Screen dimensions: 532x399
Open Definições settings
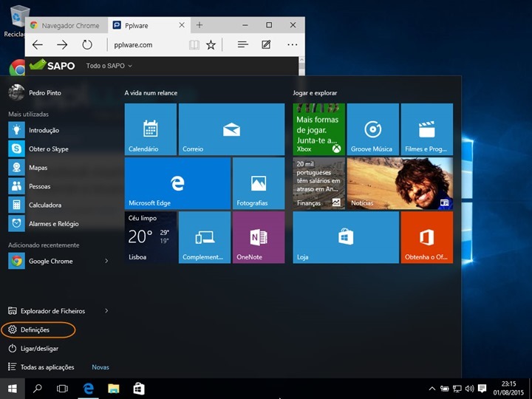click(38, 330)
